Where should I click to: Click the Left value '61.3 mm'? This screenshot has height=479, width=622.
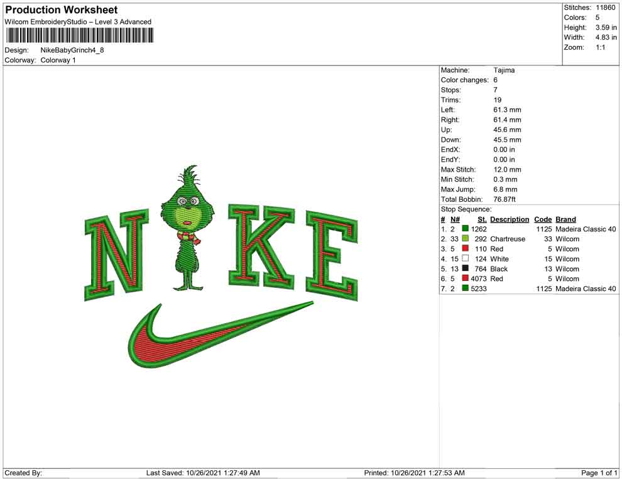pos(508,110)
